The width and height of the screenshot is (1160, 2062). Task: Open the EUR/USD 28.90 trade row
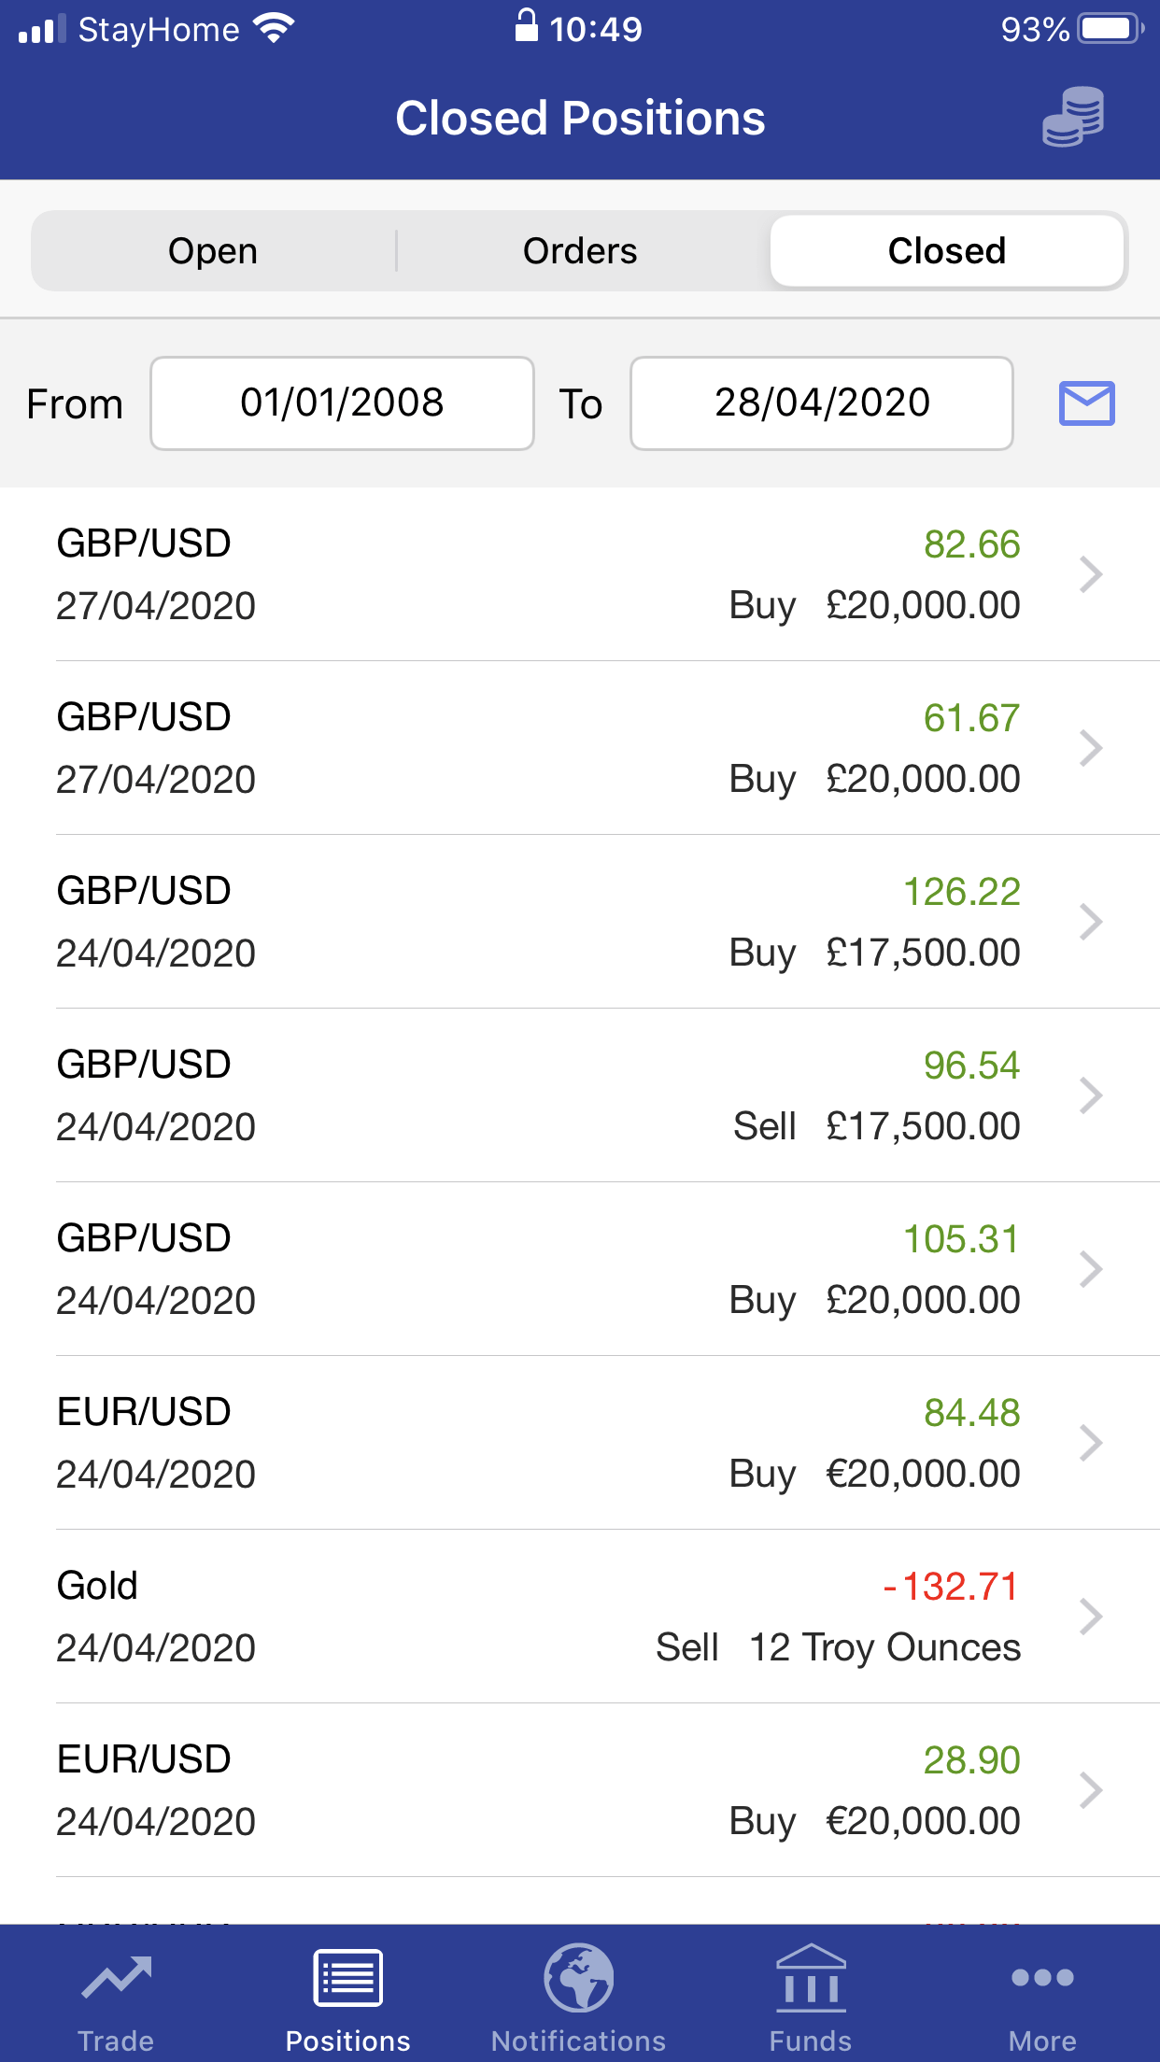pos(580,1790)
